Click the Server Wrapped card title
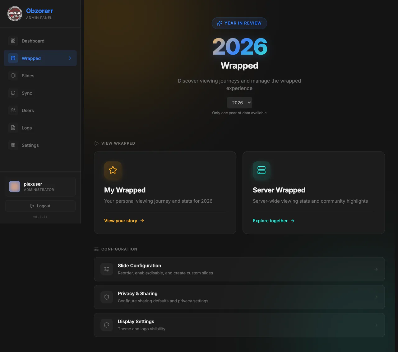Image resolution: width=398 pixels, height=352 pixels. (x=279, y=190)
